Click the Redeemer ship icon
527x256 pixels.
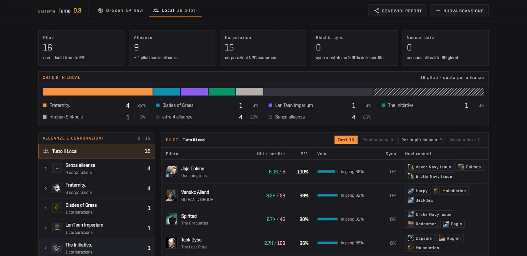click(410, 224)
